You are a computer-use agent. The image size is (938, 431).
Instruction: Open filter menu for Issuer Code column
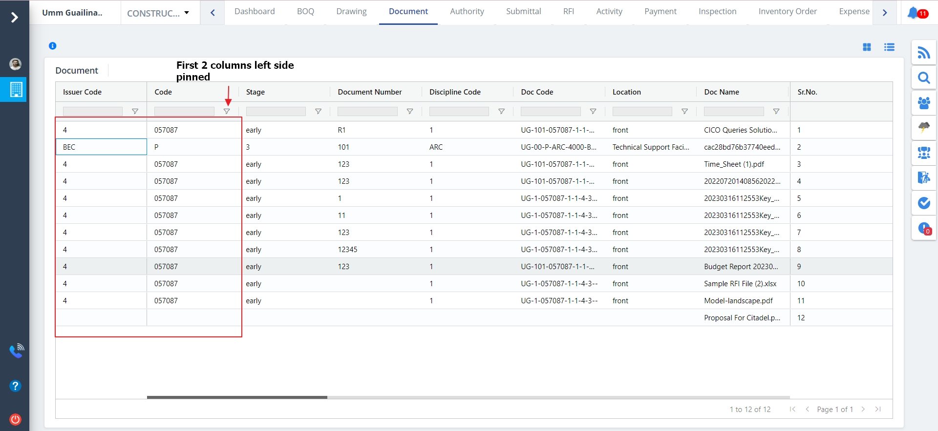pos(135,112)
